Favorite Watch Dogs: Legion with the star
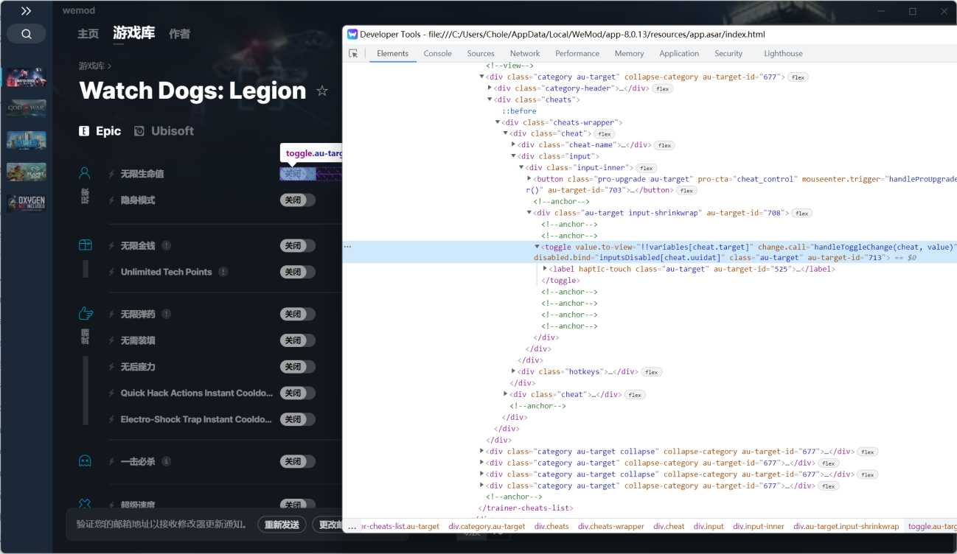 click(322, 91)
